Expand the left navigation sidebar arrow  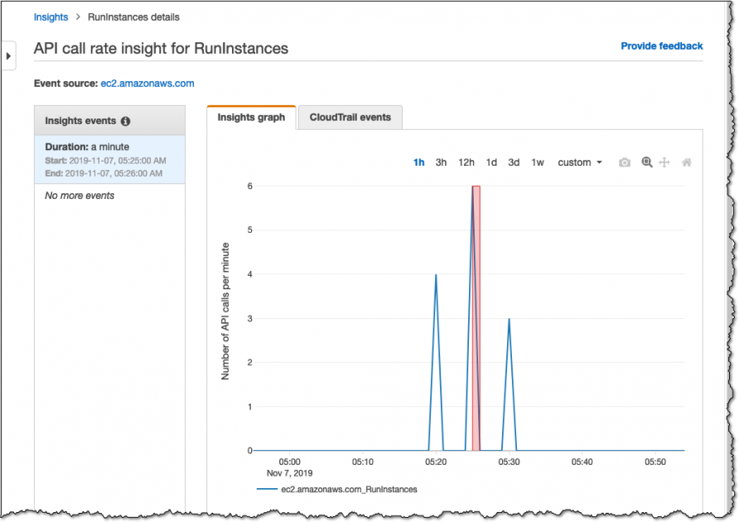8,56
